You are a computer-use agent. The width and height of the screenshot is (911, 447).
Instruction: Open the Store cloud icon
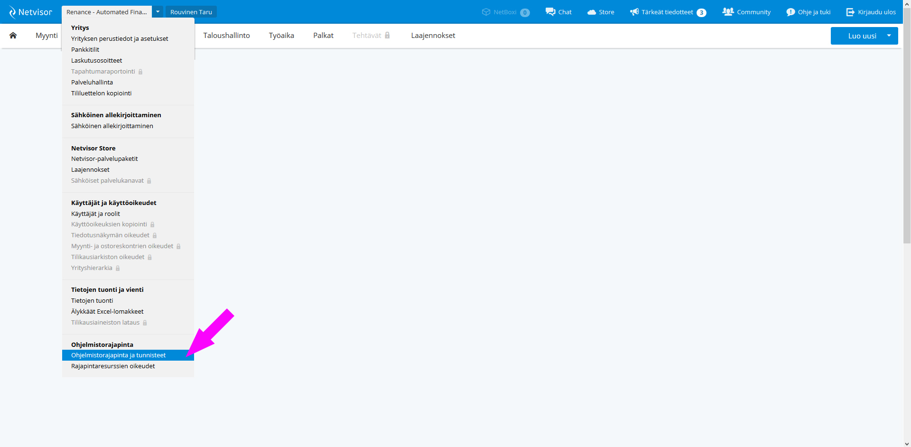coord(592,12)
